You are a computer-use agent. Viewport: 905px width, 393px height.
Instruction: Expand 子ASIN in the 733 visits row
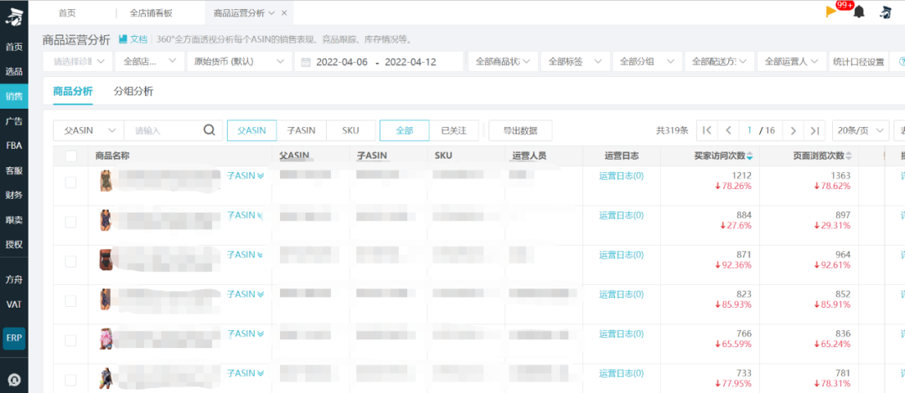point(246,373)
